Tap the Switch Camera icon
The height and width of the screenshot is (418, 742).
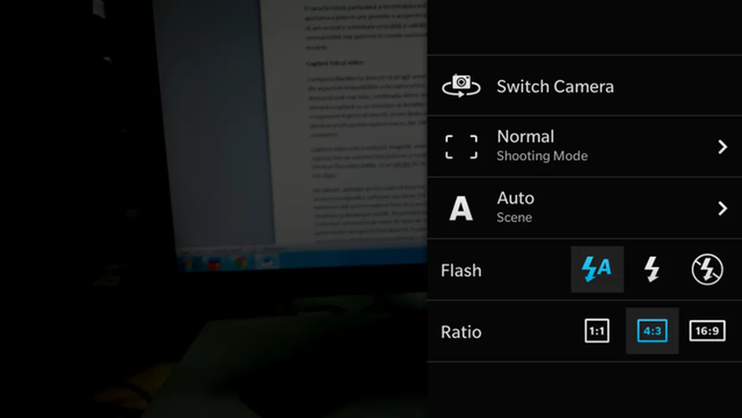[x=461, y=86]
